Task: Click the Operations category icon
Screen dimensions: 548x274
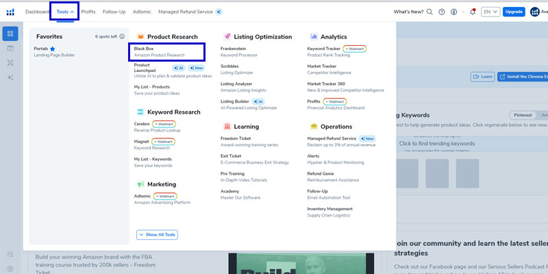Action: pos(314,126)
